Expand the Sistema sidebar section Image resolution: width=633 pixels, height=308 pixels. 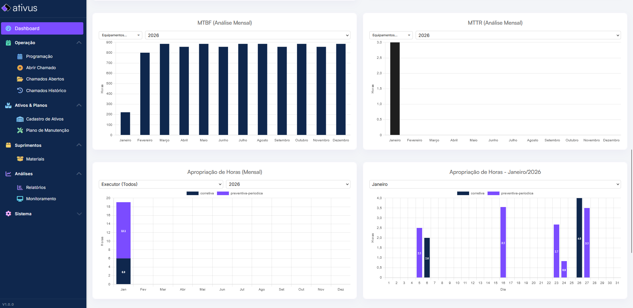[79, 214]
